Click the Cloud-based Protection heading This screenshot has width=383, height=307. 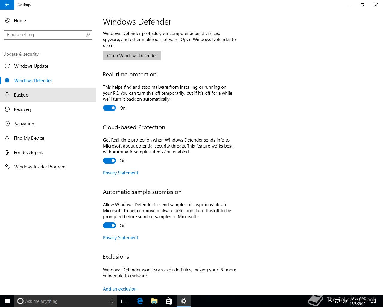134,127
